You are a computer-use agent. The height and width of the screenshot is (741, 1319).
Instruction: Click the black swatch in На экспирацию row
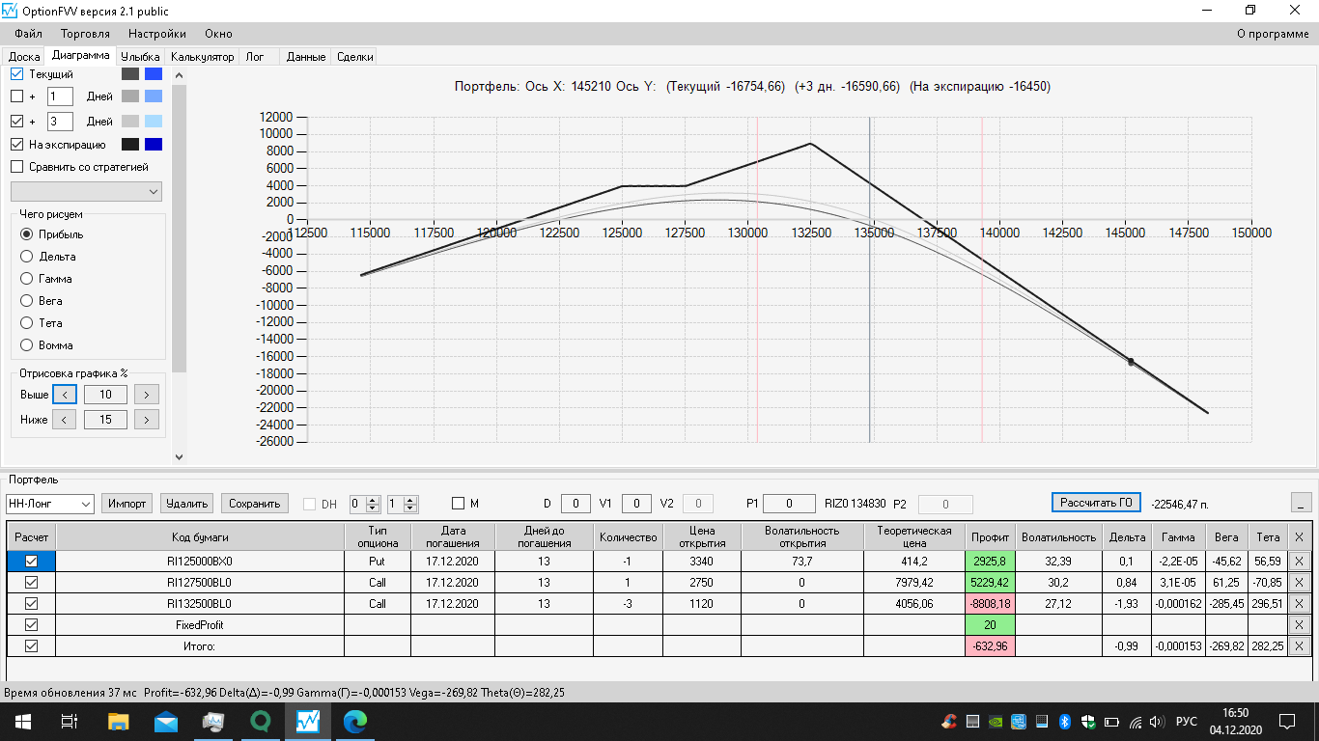click(x=130, y=145)
